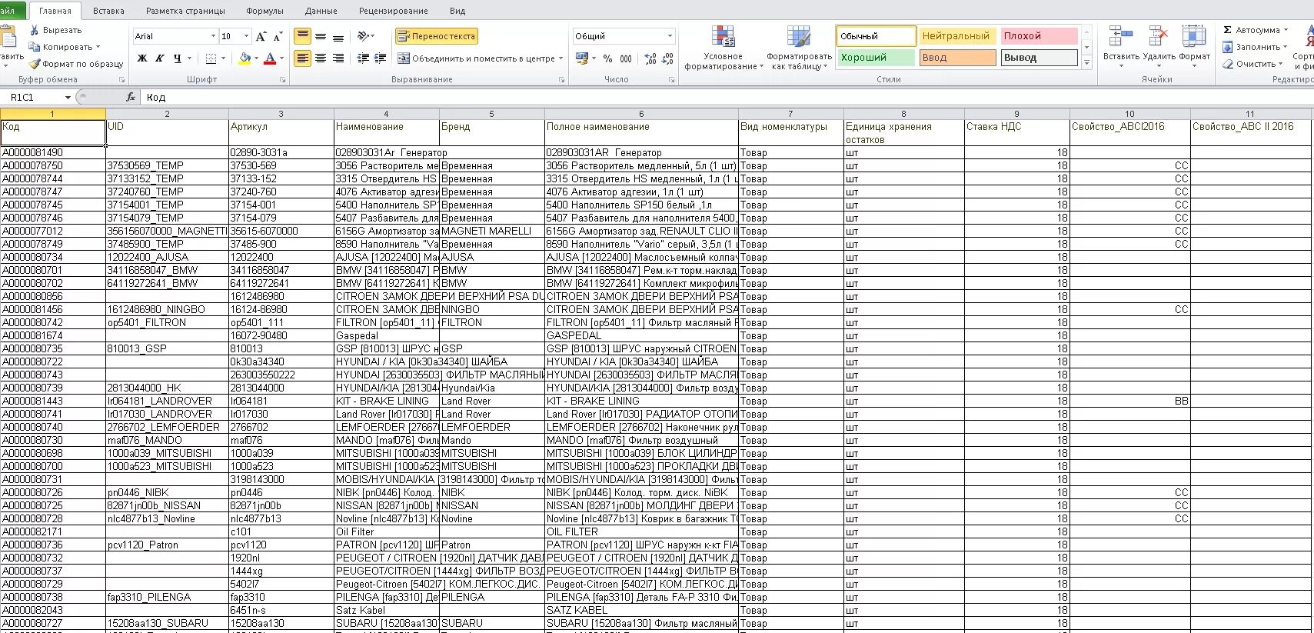Switch to the Данные tab
The image size is (1314, 633).
coord(321,11)
